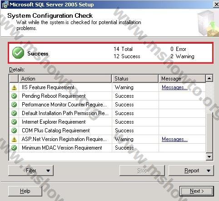Image resolution: width=219 pixels, height=201 pixels.
Task: Click Warning status of ASP.Net Version Registration
Action: (x=124, y=139)
